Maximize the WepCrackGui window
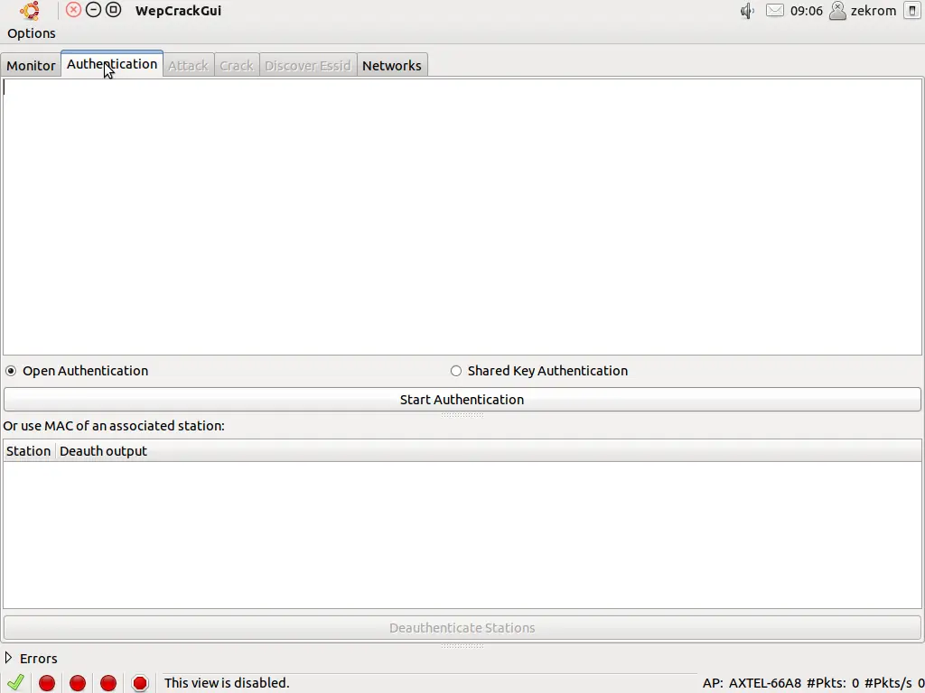925x693 pixels. click(x=113, y=10)
